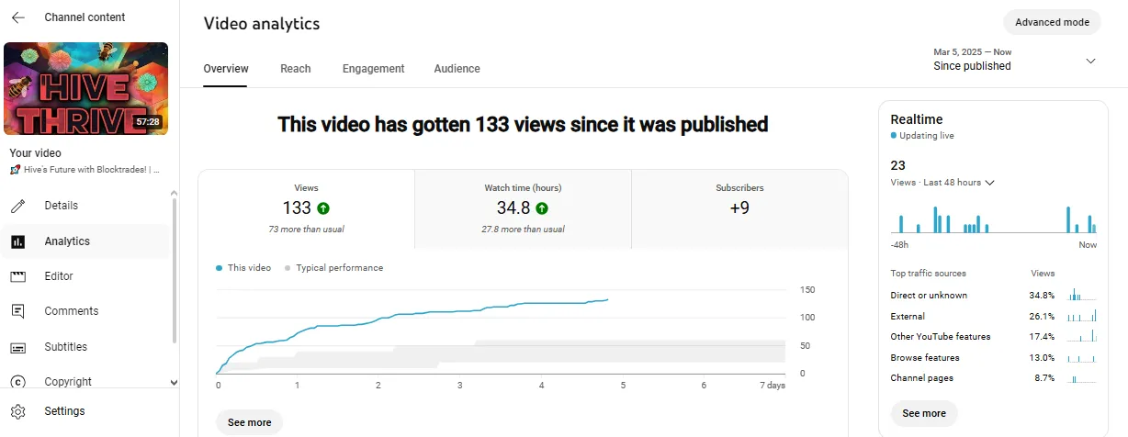Click the Video analytics heading

coord(262,24)
